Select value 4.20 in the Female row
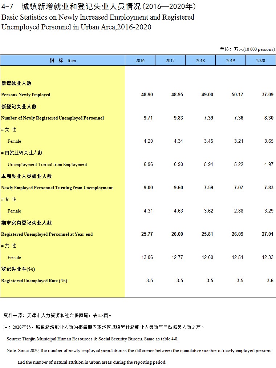This screenshot has width=276, height=368. pyautogui.click(x=148, y=141)
